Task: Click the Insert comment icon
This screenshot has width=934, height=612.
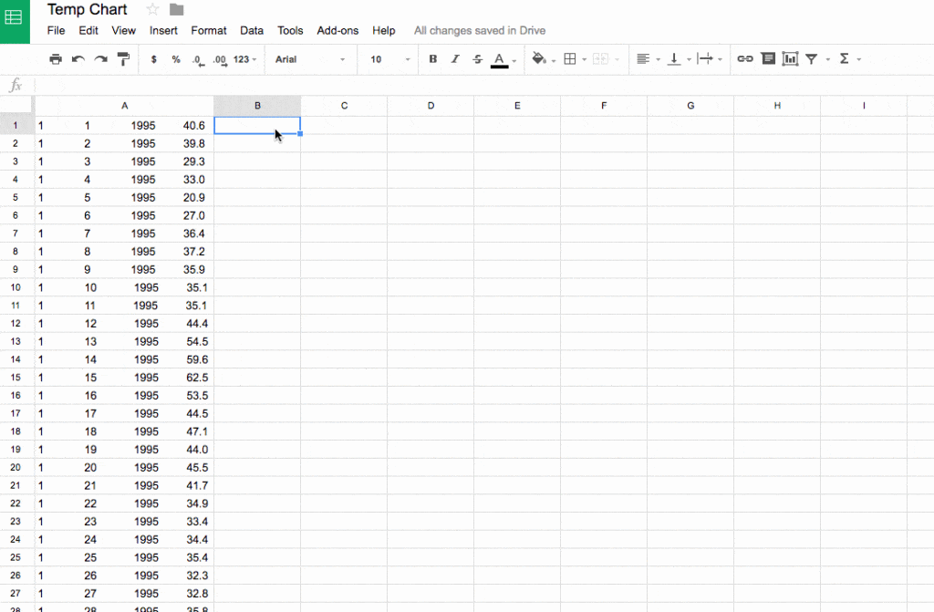Action: click(768, 58)
